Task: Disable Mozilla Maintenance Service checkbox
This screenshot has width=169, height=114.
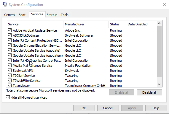Action: [x=9, y=66]
